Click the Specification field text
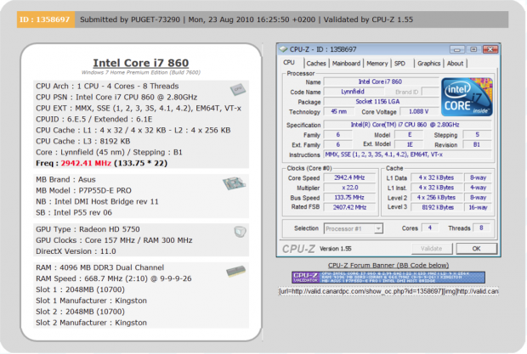The image size is (527, 354). pos(407,125)
